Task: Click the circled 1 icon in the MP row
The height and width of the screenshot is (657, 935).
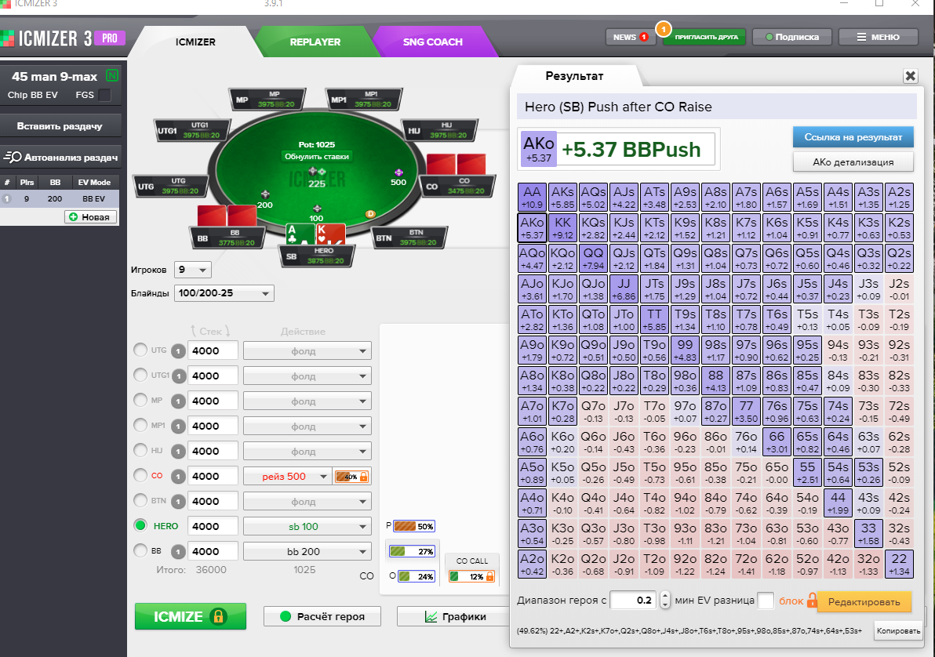Action: (178, 401)
